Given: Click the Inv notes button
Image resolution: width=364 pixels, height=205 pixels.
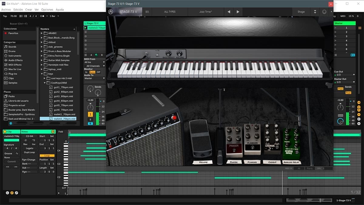Looking at the screenshot, I should (x=34, y=144).
